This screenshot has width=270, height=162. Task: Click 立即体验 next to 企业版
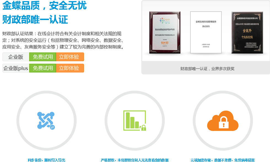click(70, 57)
